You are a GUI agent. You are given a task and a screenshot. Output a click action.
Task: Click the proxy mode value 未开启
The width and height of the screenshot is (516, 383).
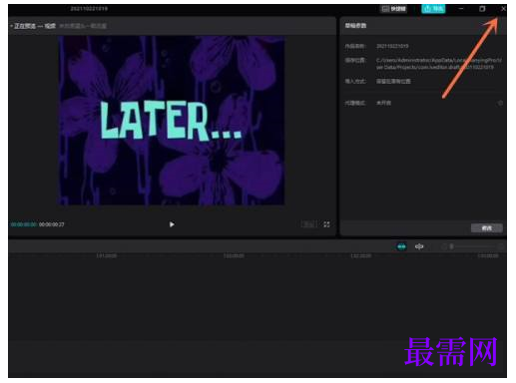pos(383,103)
